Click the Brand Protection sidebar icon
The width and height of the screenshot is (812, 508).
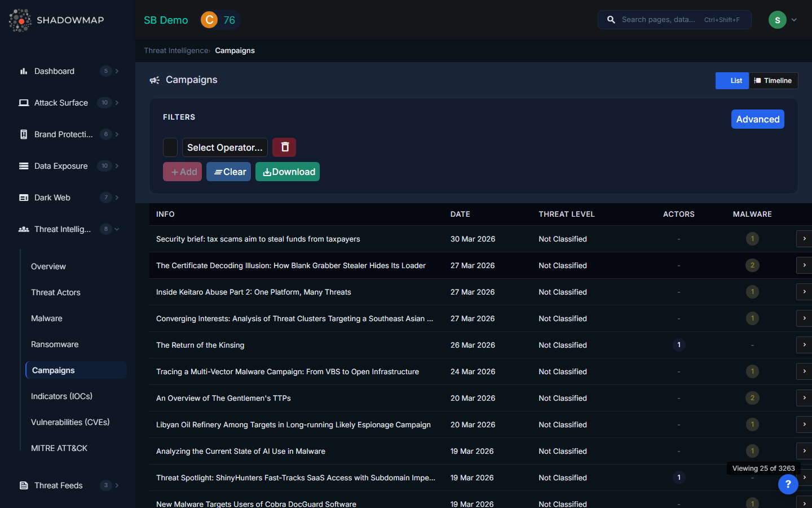(x=24, y=134)
